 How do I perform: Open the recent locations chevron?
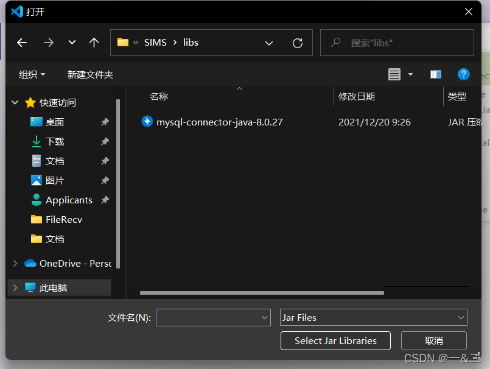pyautogui.click(x=72, y=42)
